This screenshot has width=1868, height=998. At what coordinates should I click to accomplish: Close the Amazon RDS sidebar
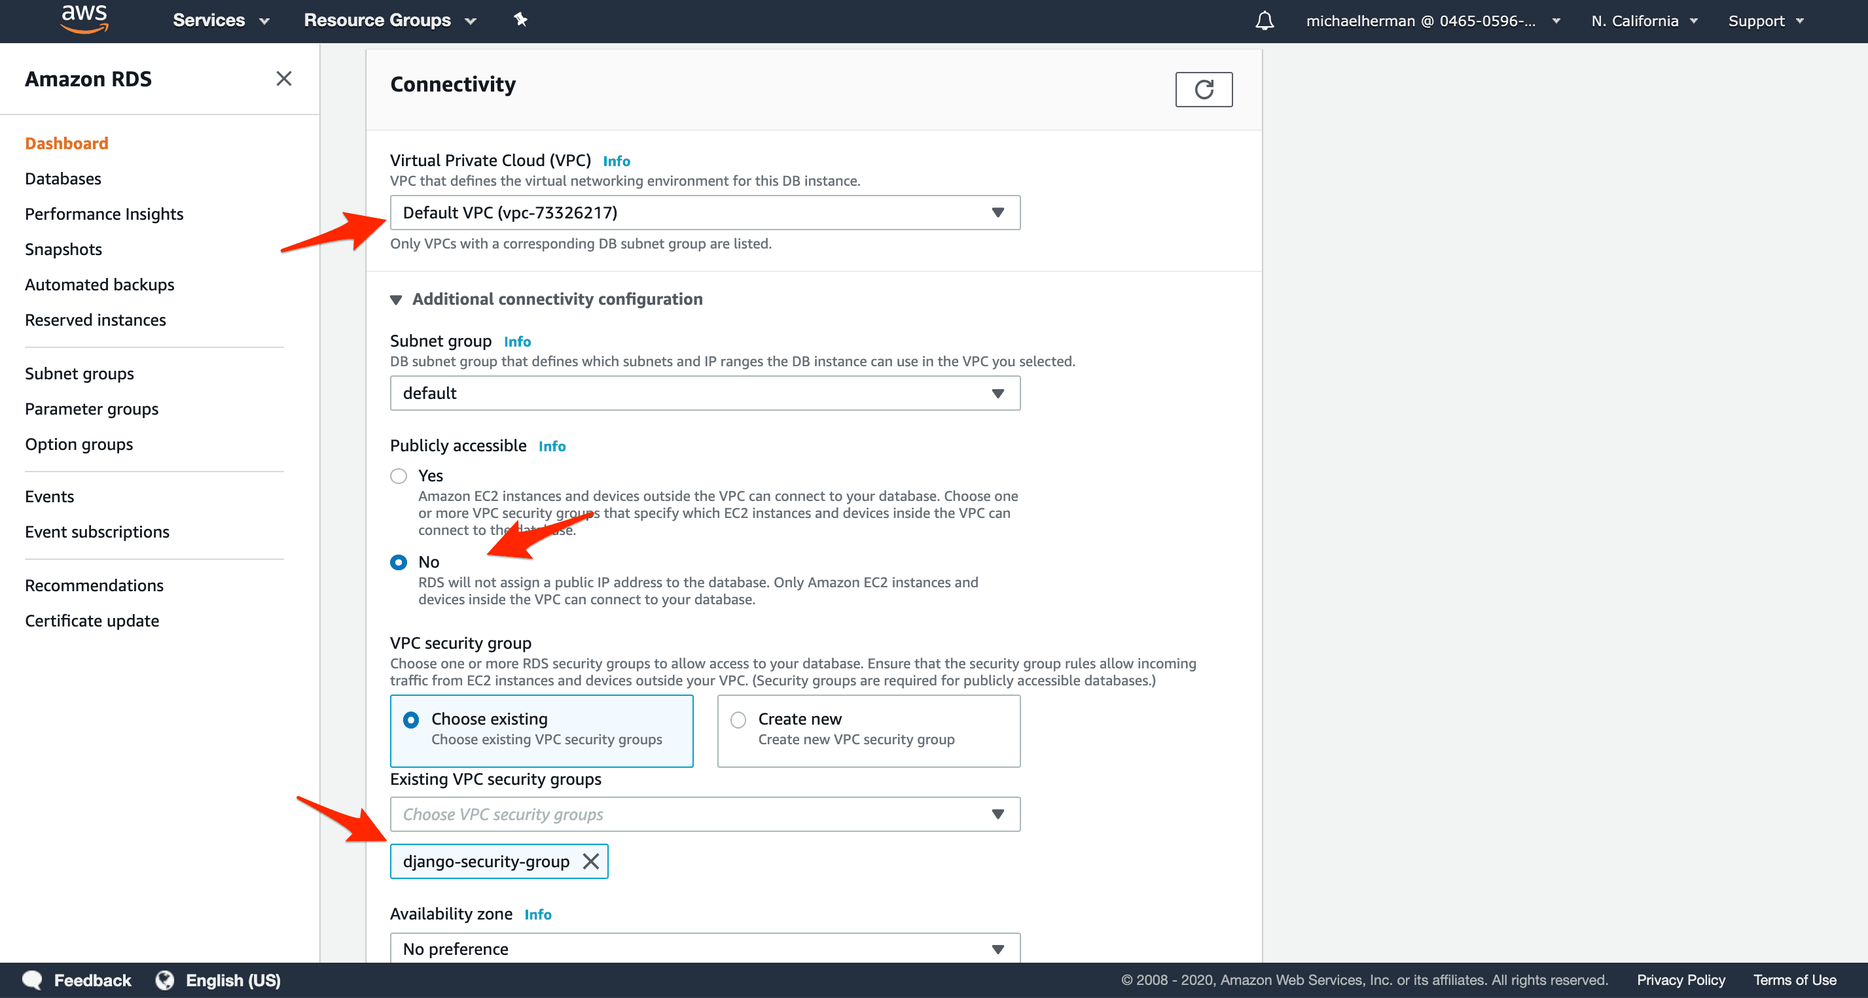(283, 78)
